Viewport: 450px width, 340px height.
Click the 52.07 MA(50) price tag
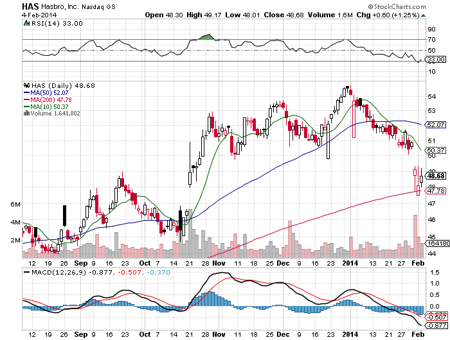(x=436, y=124)
